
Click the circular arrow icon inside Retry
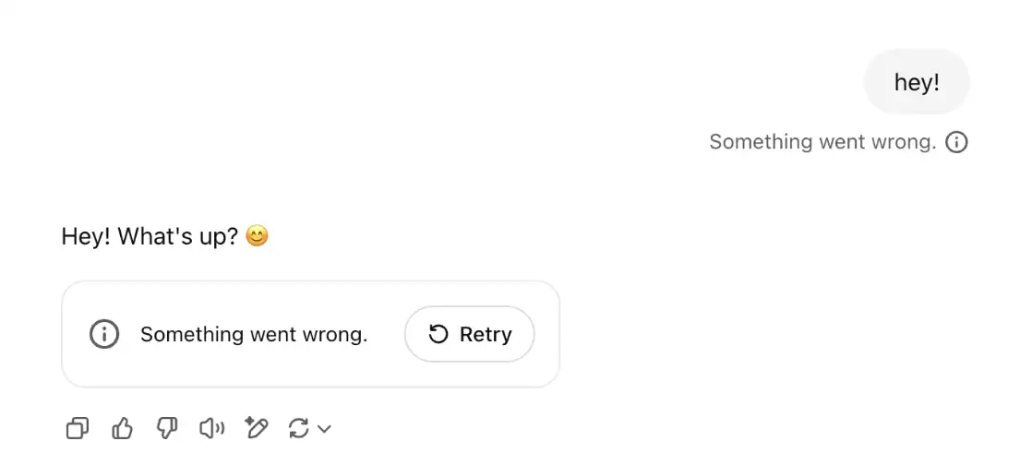point(438,334)
